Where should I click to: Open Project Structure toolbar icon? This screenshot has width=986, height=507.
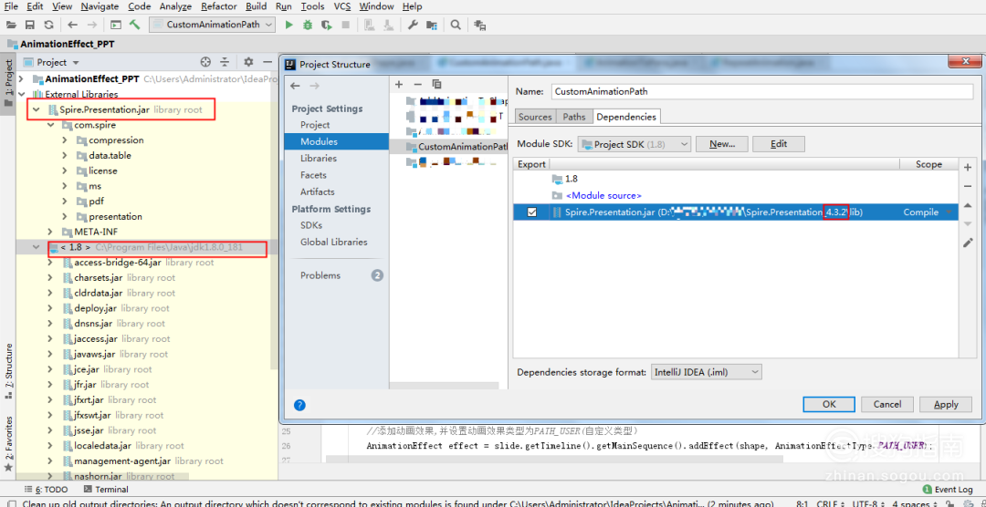431,25
